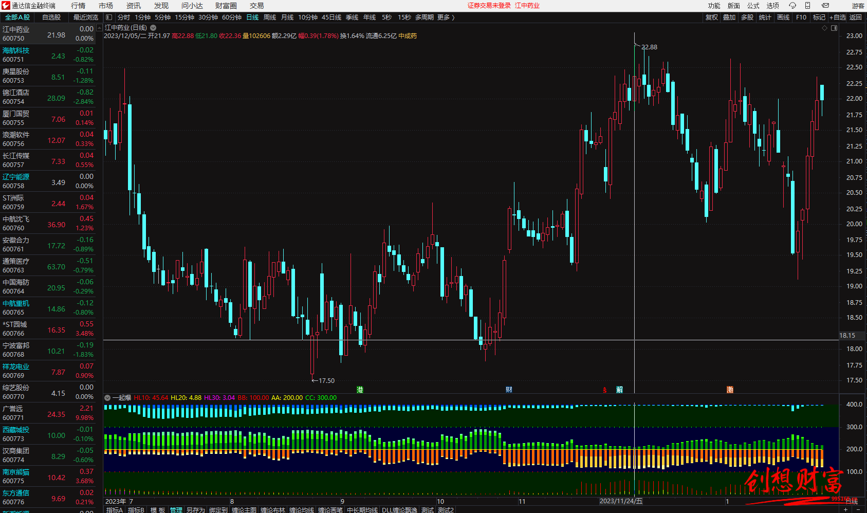Image resolution: width=867 pixels, height=513 pixels.
Task: Open the 发现 menu
Action: tap(161, 6)
